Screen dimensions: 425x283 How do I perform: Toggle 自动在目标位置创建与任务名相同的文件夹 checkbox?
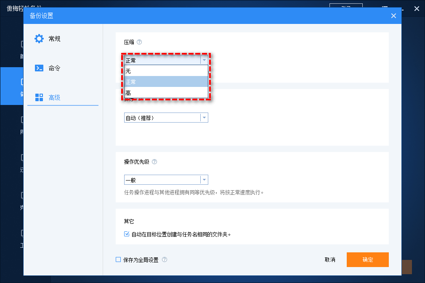coord(127,234)
